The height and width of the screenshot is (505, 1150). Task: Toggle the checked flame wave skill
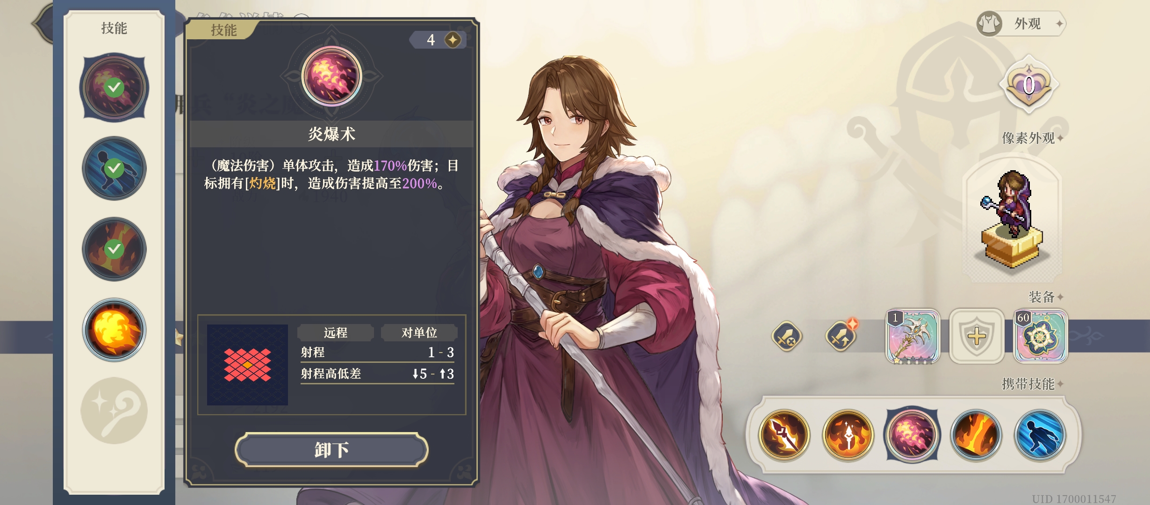pos(114,249)
